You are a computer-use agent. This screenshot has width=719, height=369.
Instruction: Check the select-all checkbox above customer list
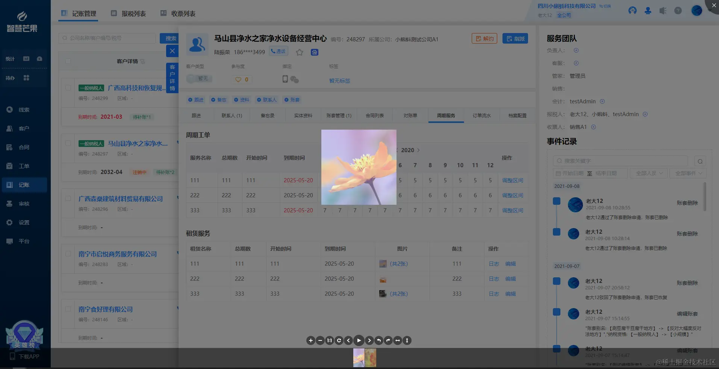[68, 61]
